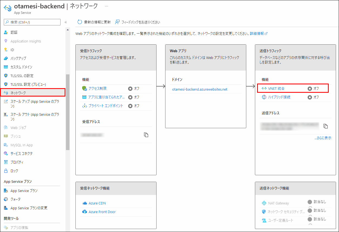The height and width of the screenshot is (232, 339).
Task: Click the オフ status beside VNET 統合
Action: pos(313,88)
